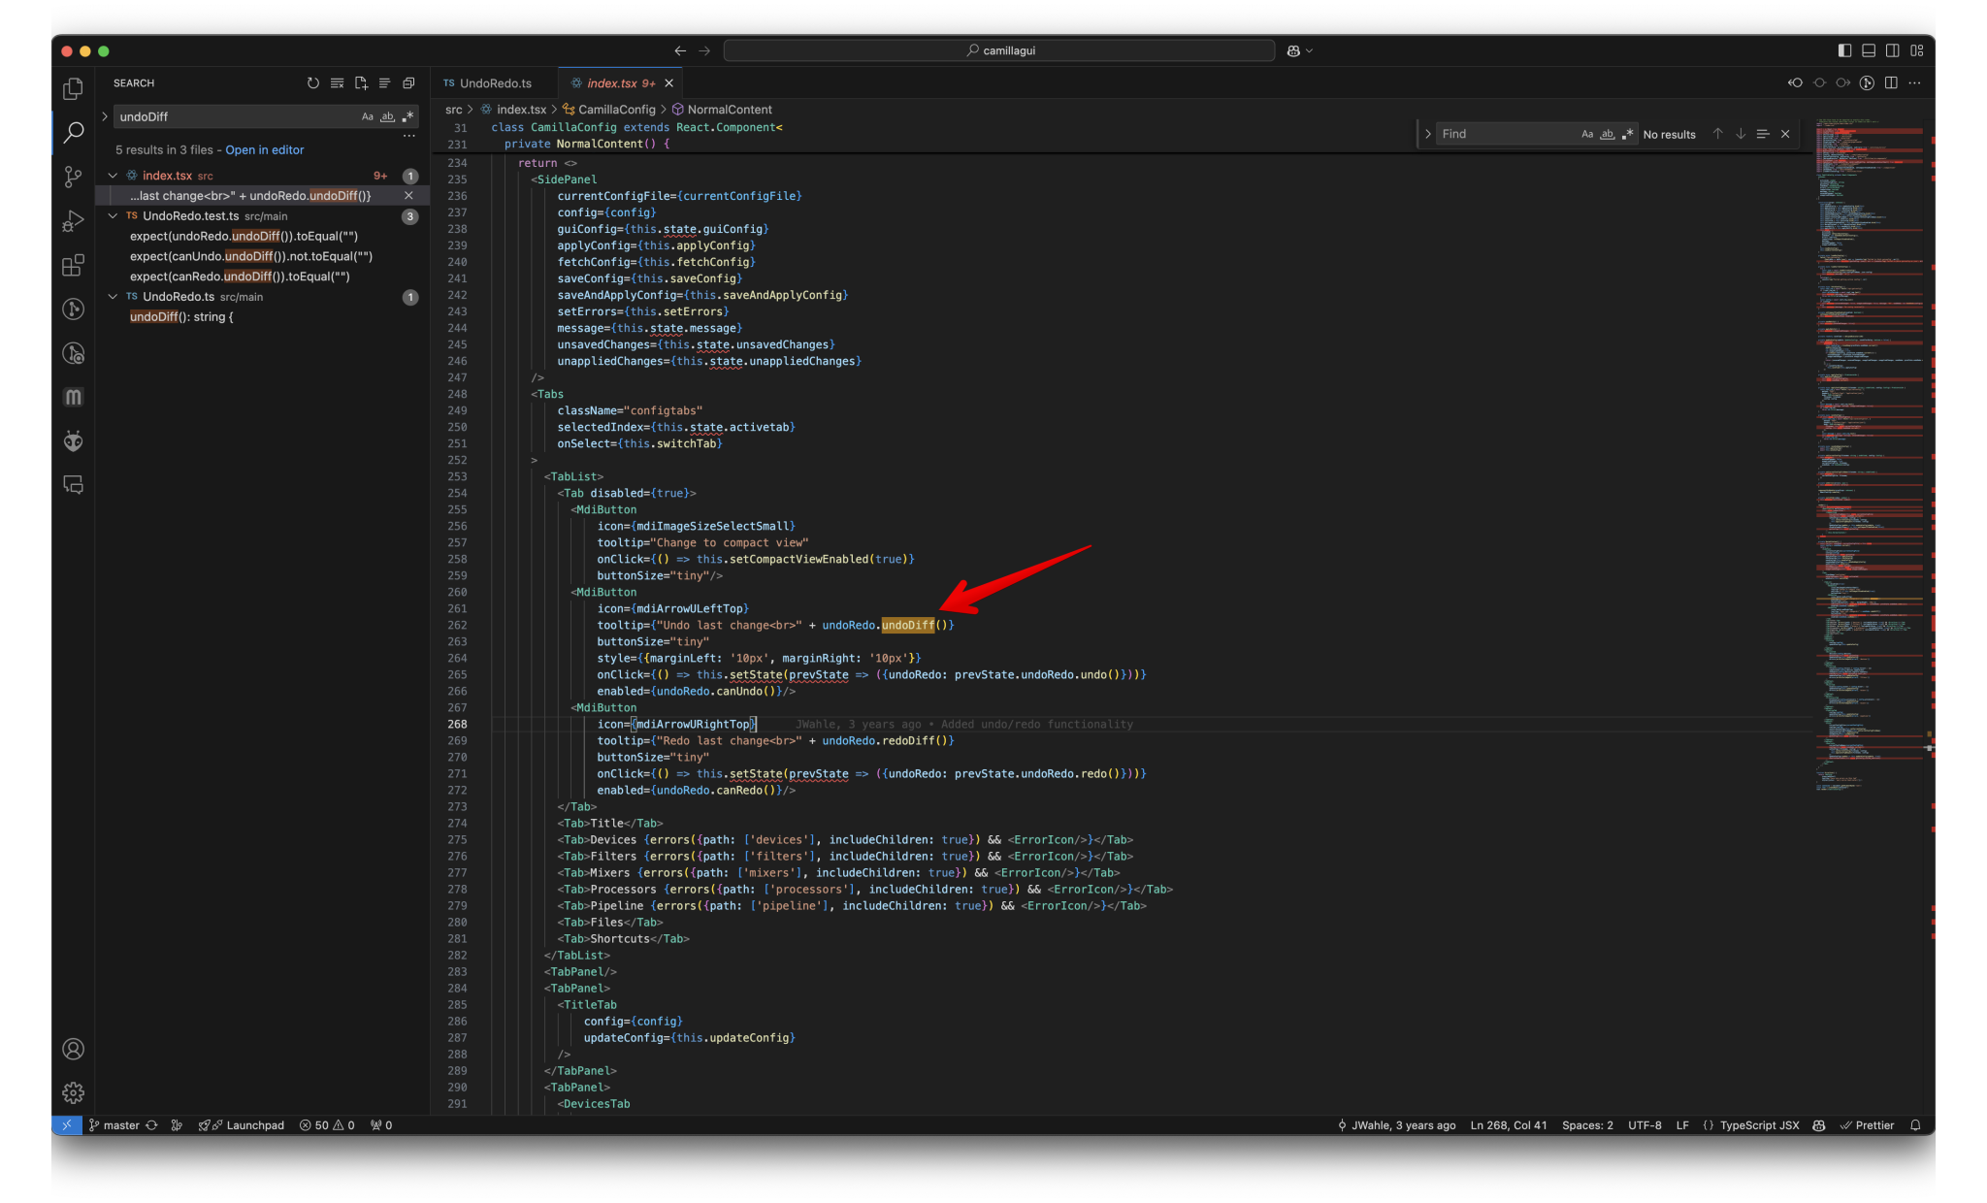Open the notifications bell in status bar
Screen dimensions: 1987x1203
(1915, 1125)
